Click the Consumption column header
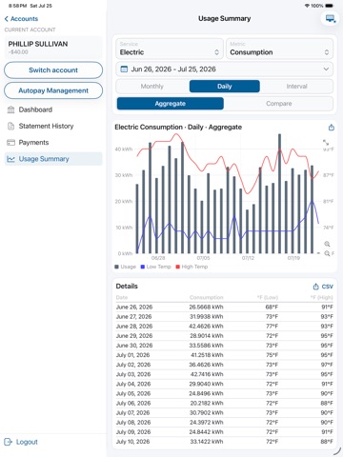Screen dimensions: 343x457 [x=207, y=297]
